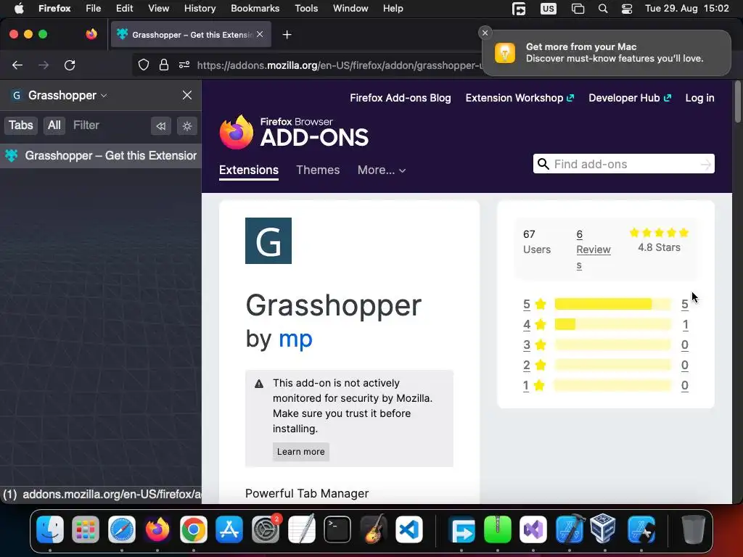Open App Store from the Dock

pyautogui.click(x=229, y=529)
